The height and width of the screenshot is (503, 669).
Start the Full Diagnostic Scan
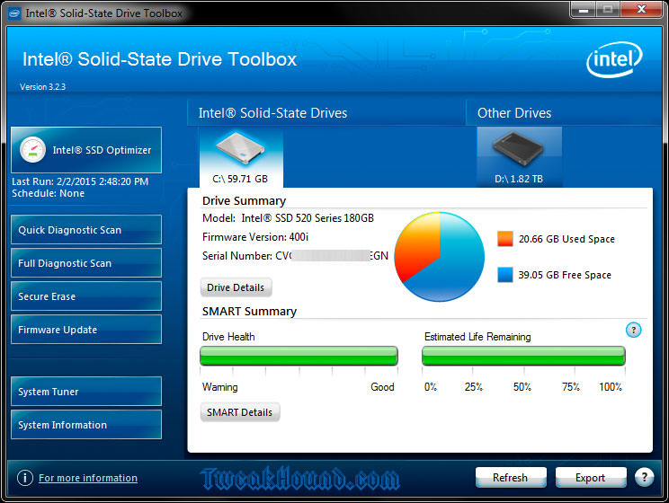click(x=86, y=263)
